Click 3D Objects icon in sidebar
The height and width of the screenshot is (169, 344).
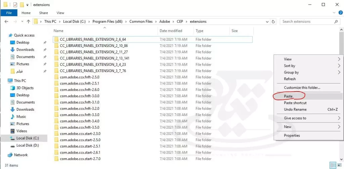[12, 88]
